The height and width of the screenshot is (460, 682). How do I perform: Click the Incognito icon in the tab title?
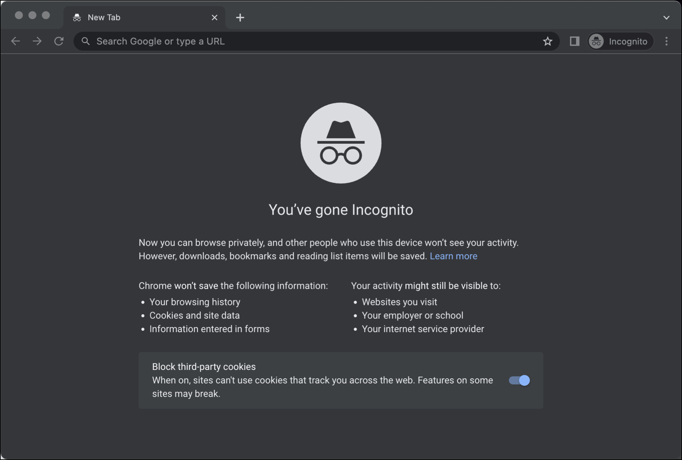tap(77, 17)
